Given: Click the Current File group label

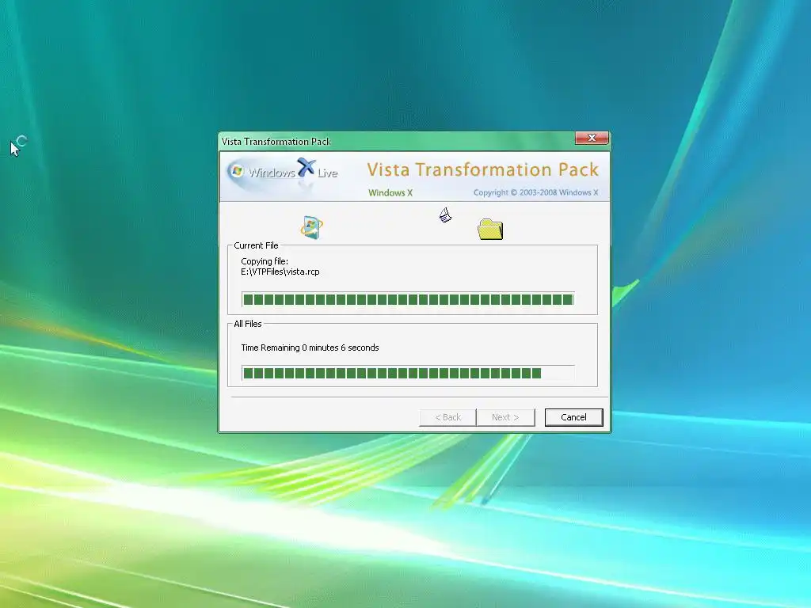Looking at the screenshot, I should pos(256,245).
